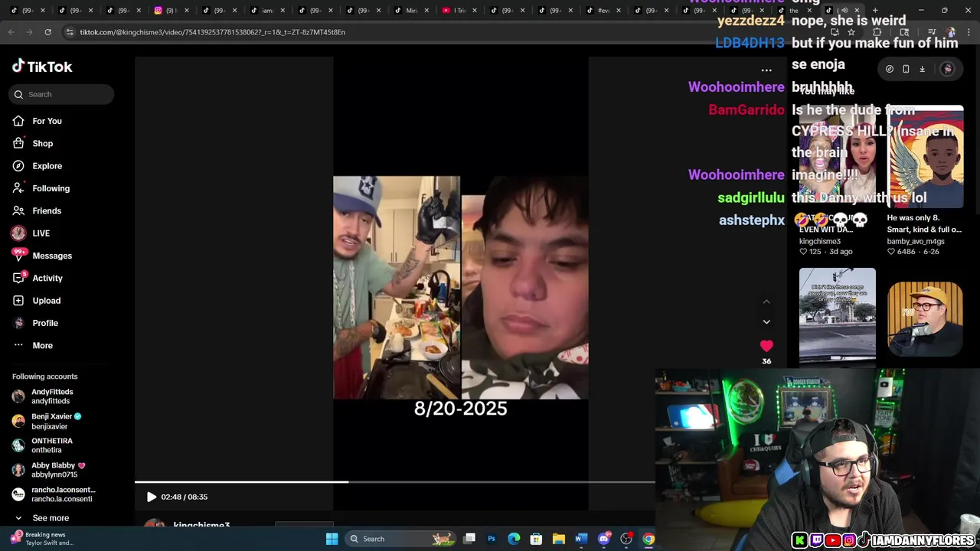Go to the next video with the down arrow
Screen dimensions: 980x551
(x=766, y=321)
